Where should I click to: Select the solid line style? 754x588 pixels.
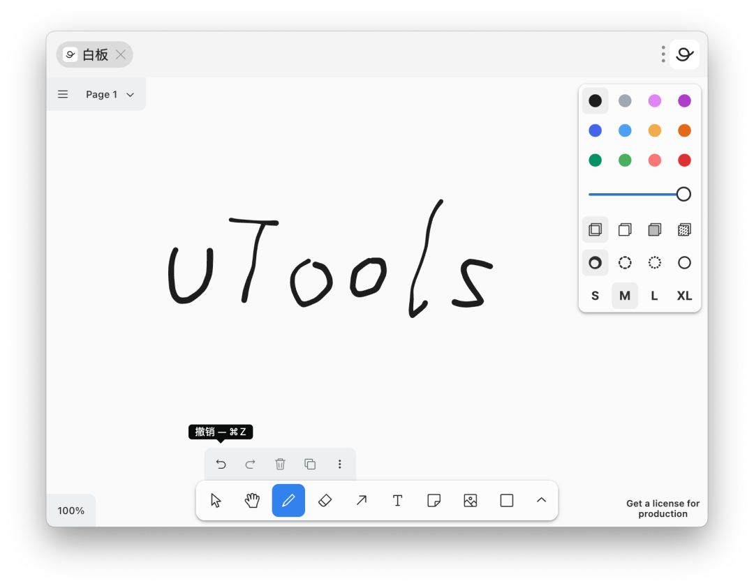coord(685,263)
